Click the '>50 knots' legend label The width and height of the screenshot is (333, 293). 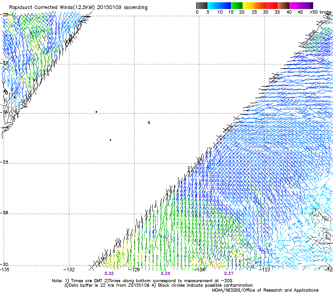click(x=320, y=12)
